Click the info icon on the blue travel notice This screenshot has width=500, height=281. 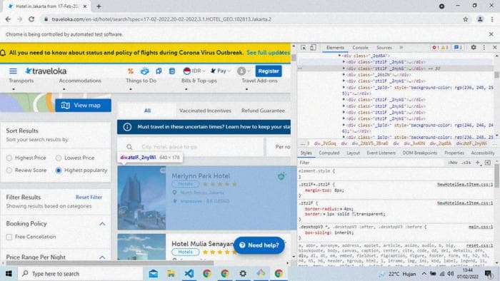pyautogui.click(x=127, y=127)
